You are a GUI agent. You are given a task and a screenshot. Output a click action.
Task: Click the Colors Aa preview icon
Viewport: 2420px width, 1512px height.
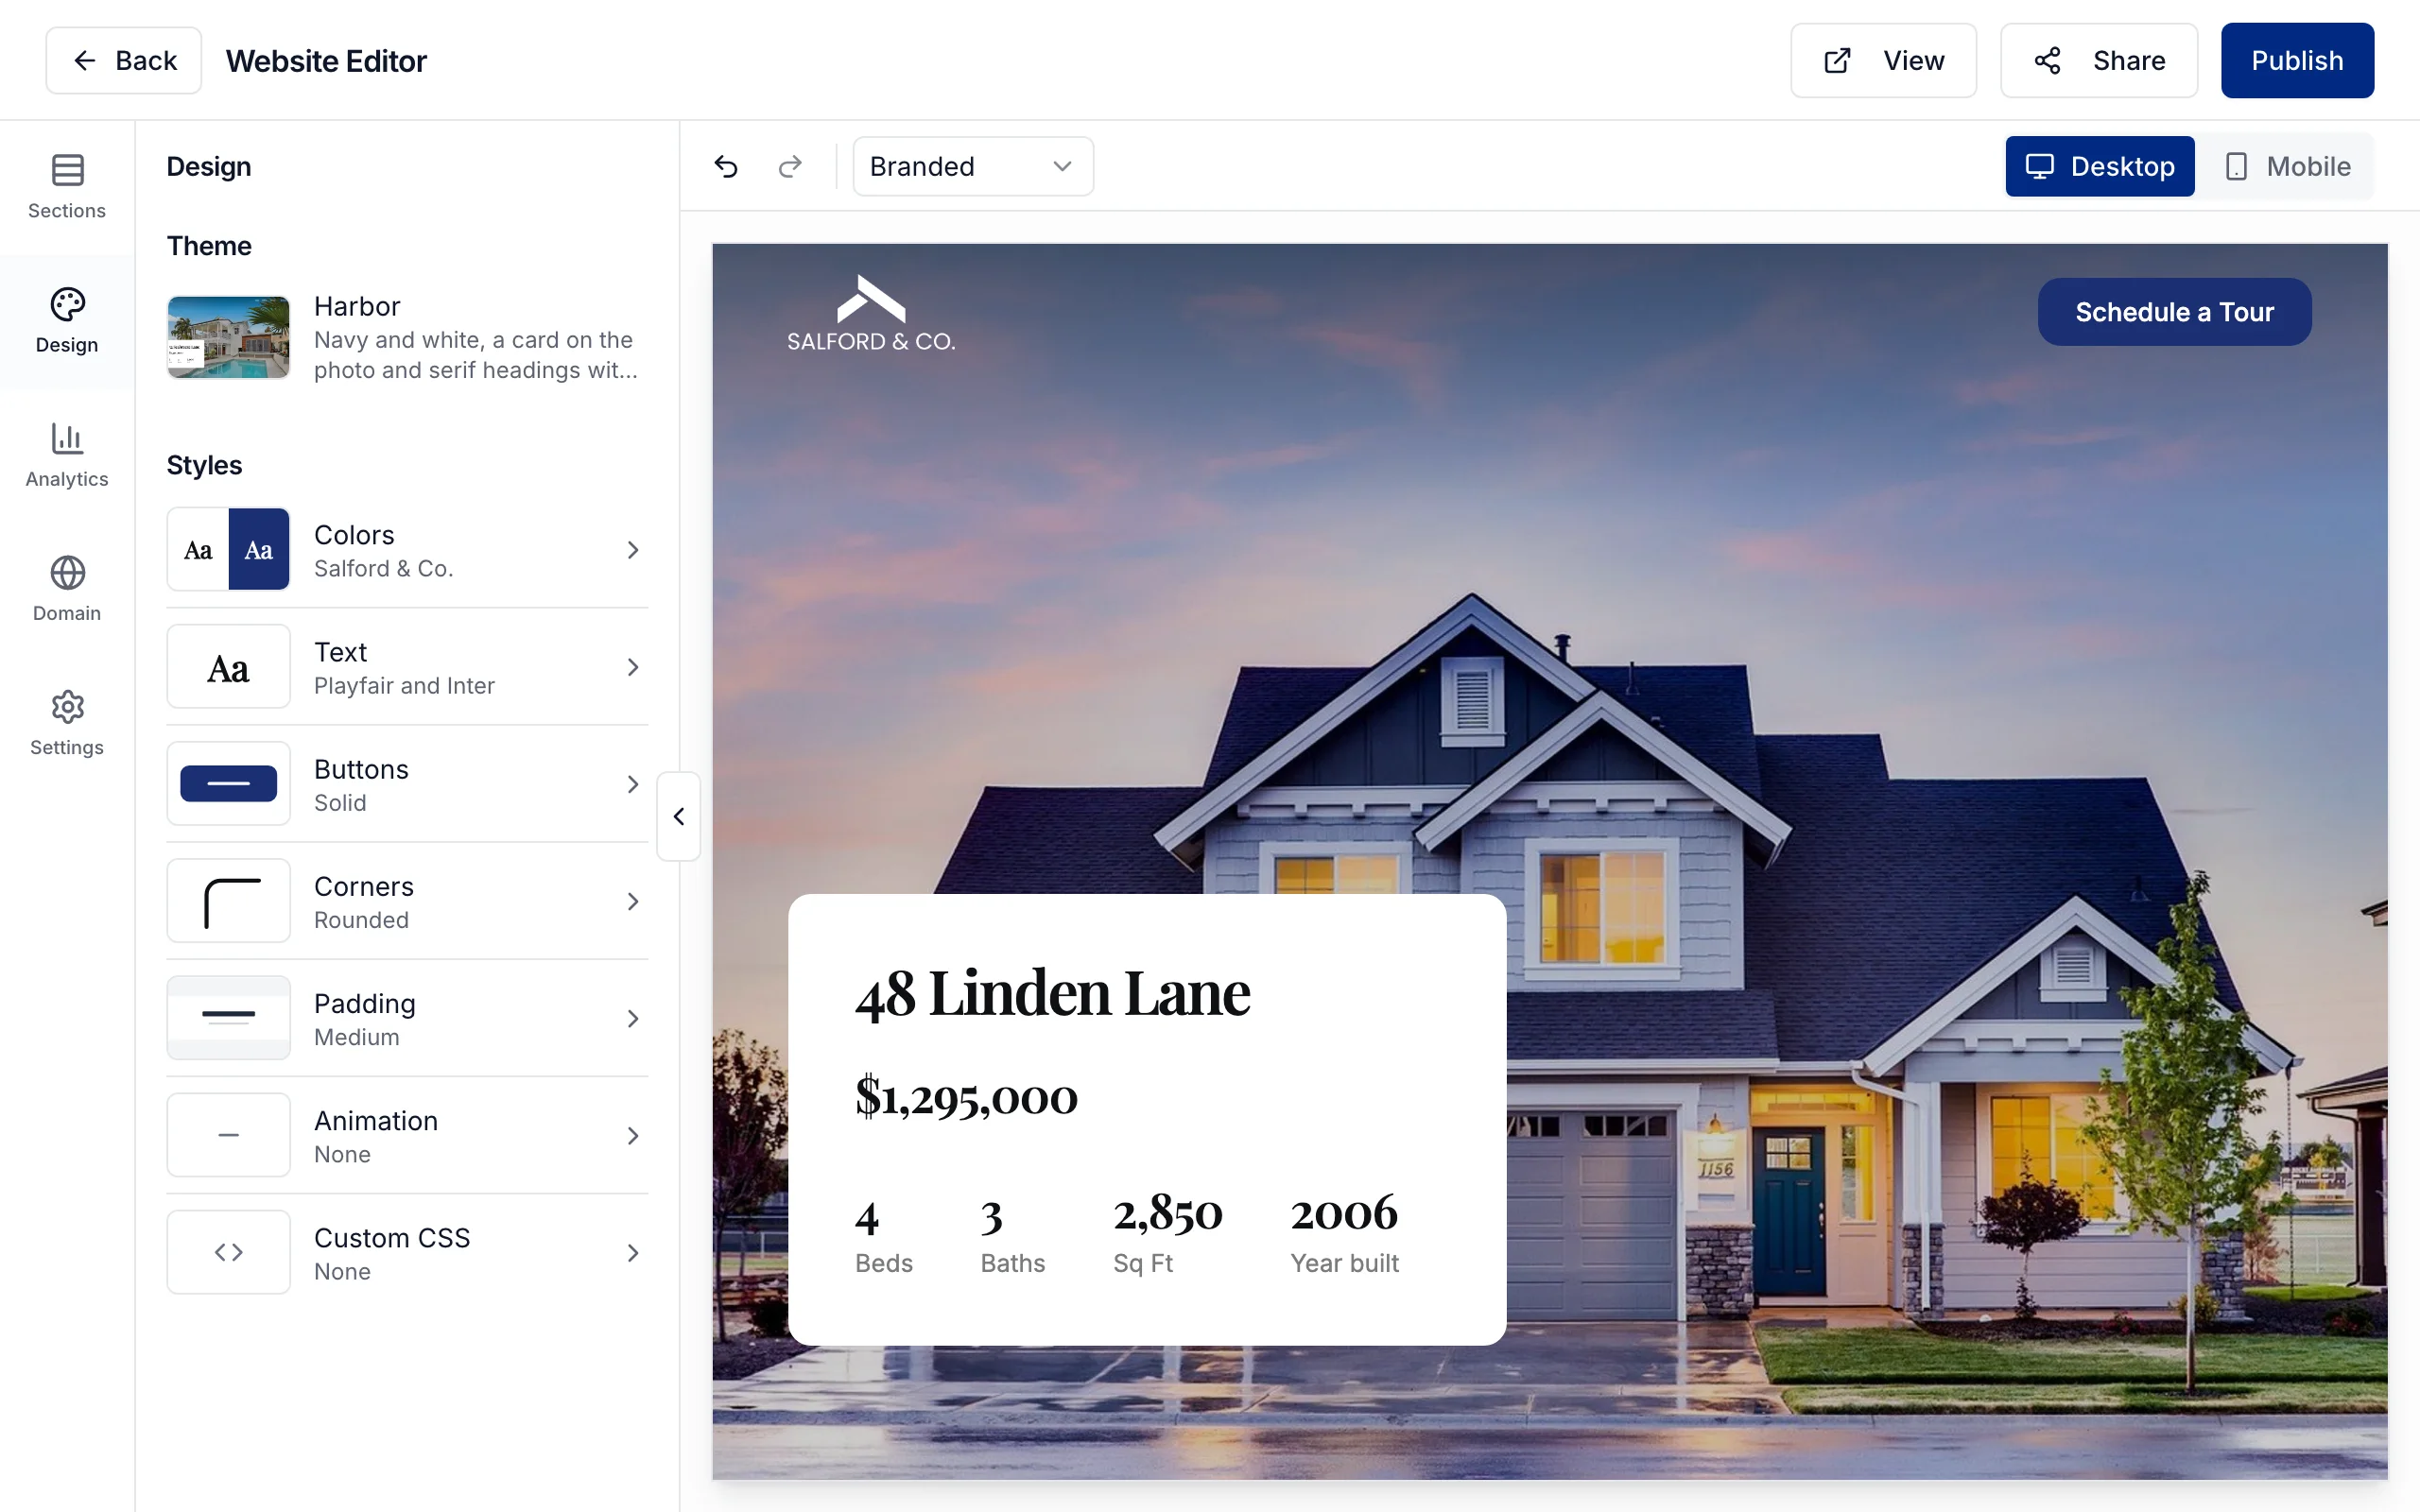pos(228,549)
